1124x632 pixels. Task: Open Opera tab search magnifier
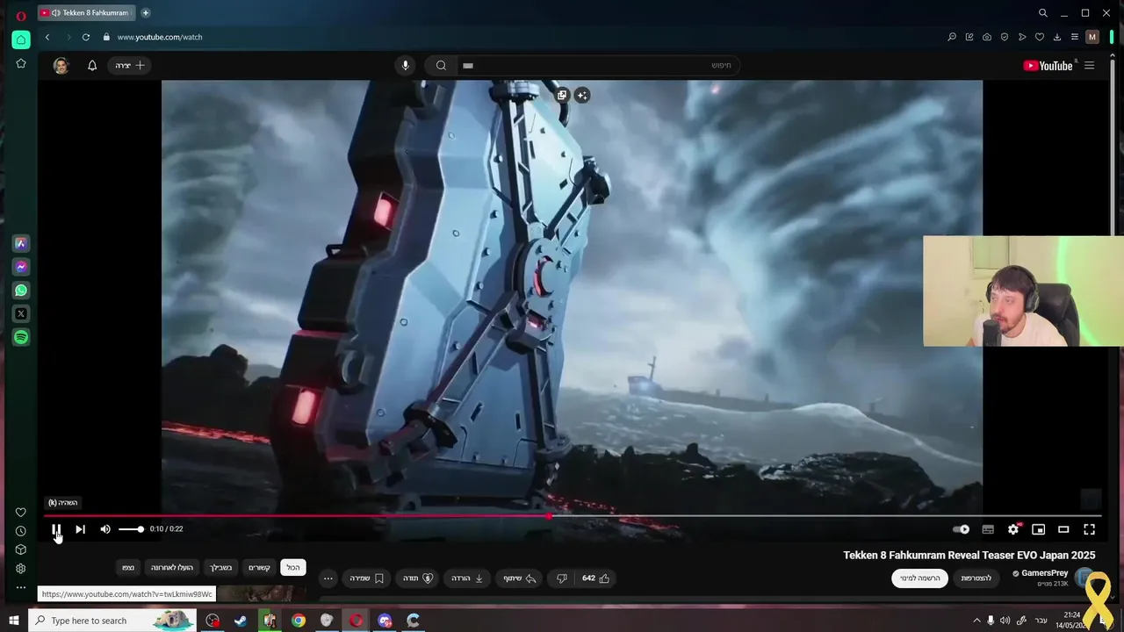[x=1042, y=13]
